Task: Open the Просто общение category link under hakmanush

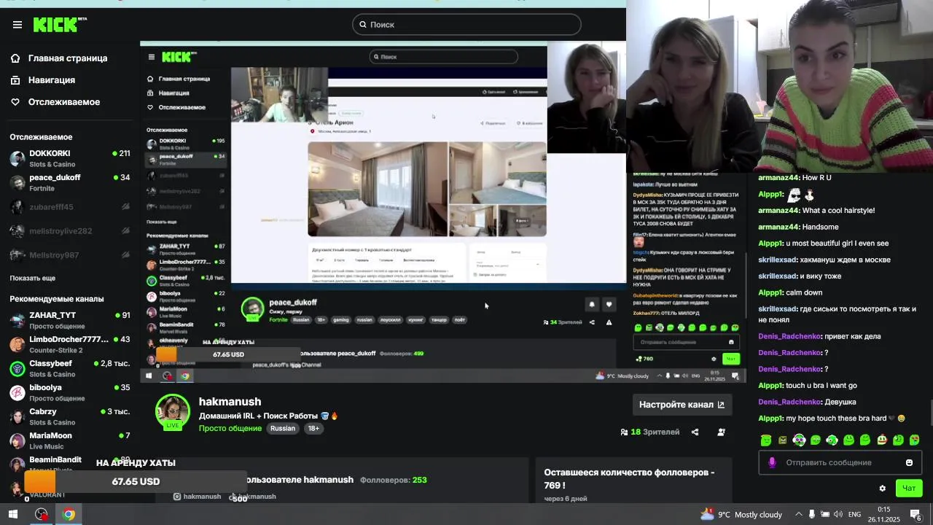Action: tap(230, 429)
